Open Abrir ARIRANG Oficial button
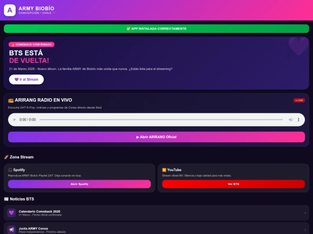The image size is (313, 234). [156, 137]
